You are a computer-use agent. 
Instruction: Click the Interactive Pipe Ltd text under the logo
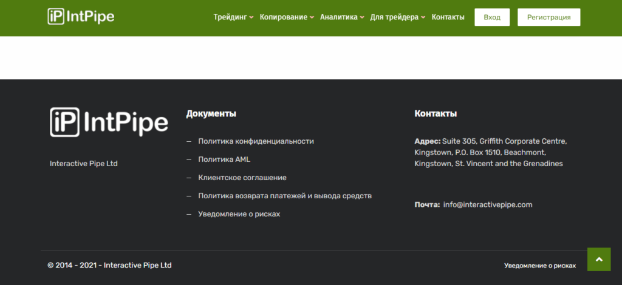pos(84,164)
